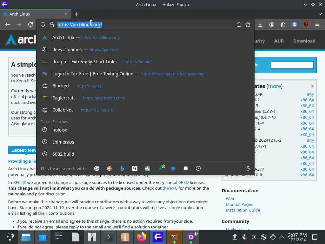Click the address bar URL field

(x=145, y=25)
